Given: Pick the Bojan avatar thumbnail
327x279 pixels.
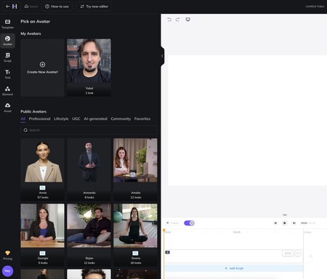Looking at the screenshot, I should [89, 226].
